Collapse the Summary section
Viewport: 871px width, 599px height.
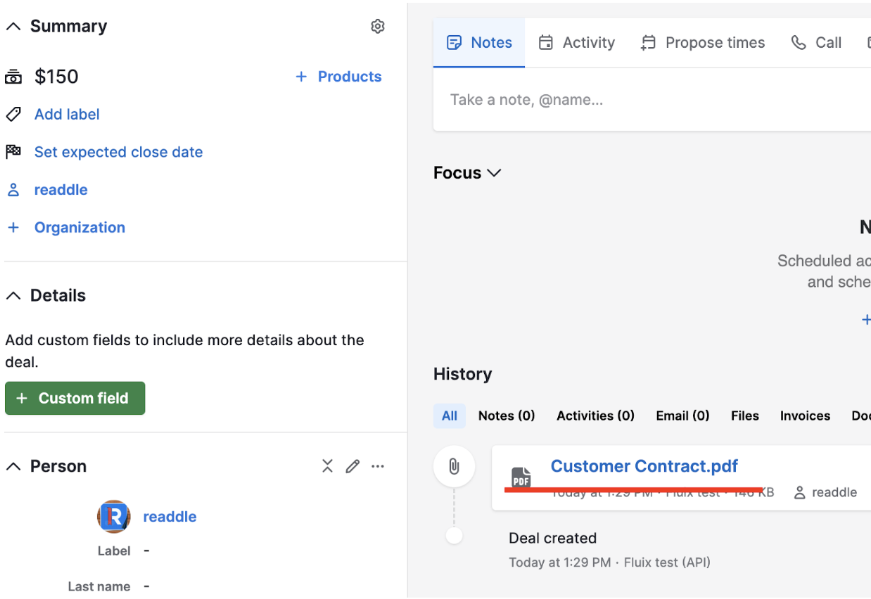coord(12,25)
